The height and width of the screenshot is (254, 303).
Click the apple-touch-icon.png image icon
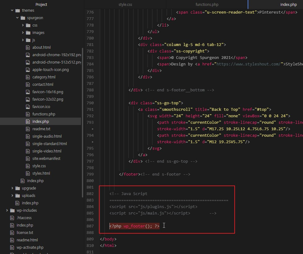(x=28, y=70)
